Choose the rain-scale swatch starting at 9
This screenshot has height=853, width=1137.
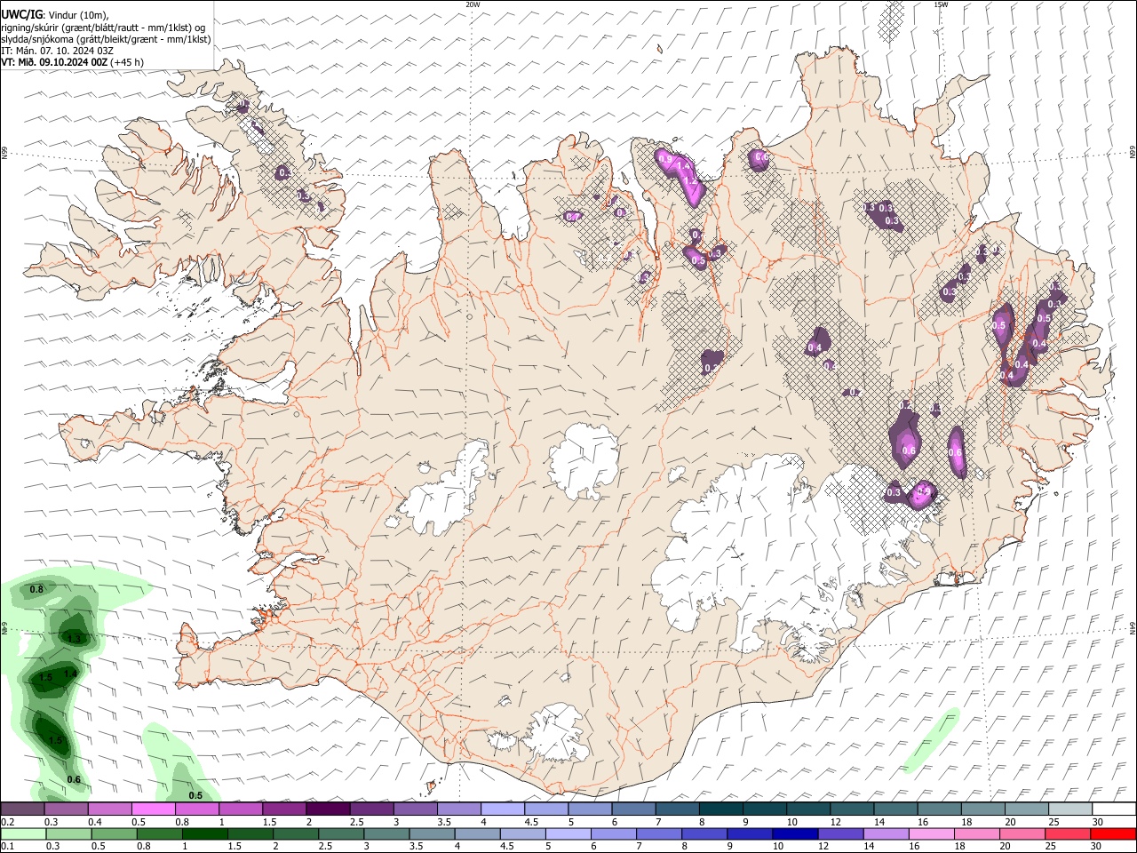[x=750, y=833]
